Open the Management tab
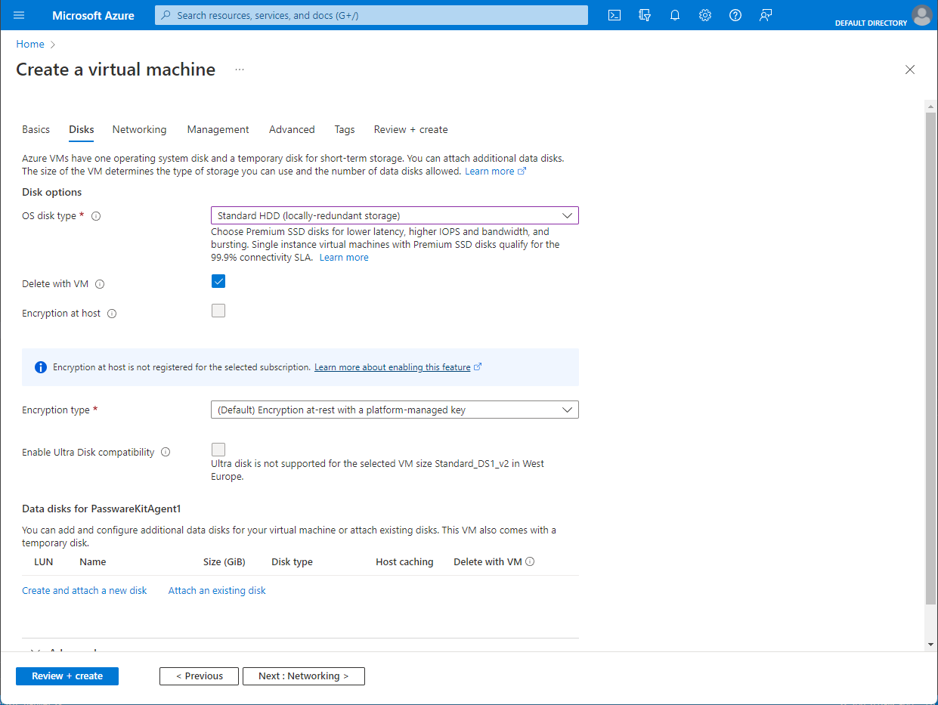 point(218,129)
